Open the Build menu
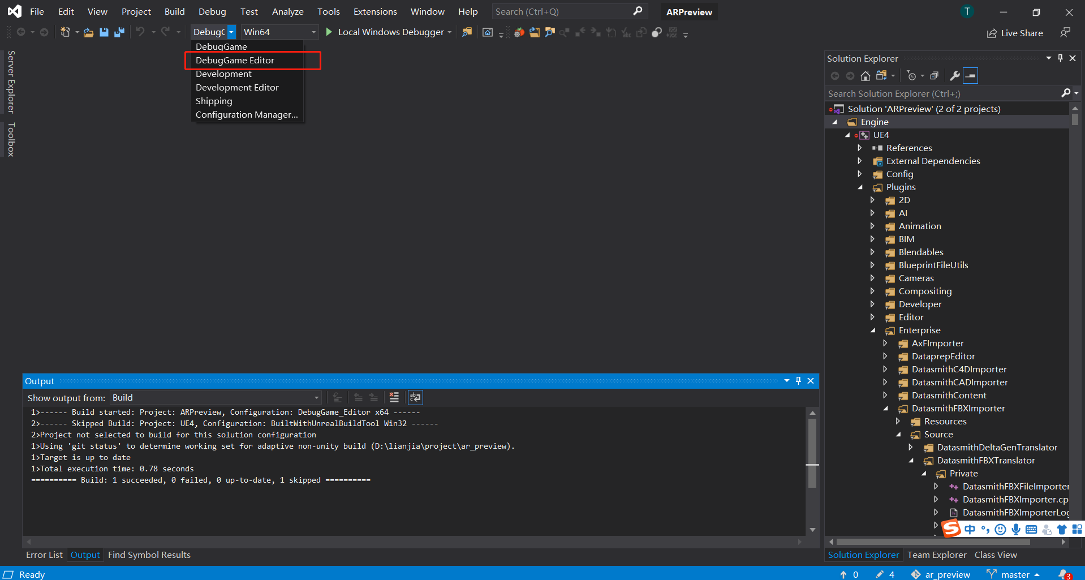The height and width of the screenshot is (580, 1085). click(174, 11)
